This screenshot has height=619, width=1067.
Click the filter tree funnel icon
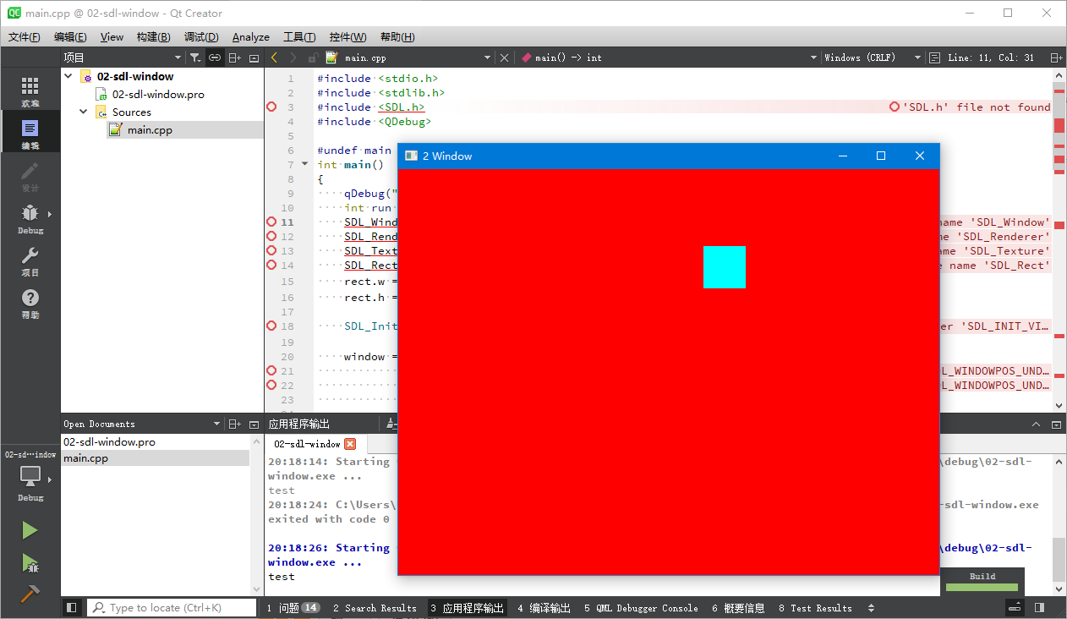tap(195, 58)
